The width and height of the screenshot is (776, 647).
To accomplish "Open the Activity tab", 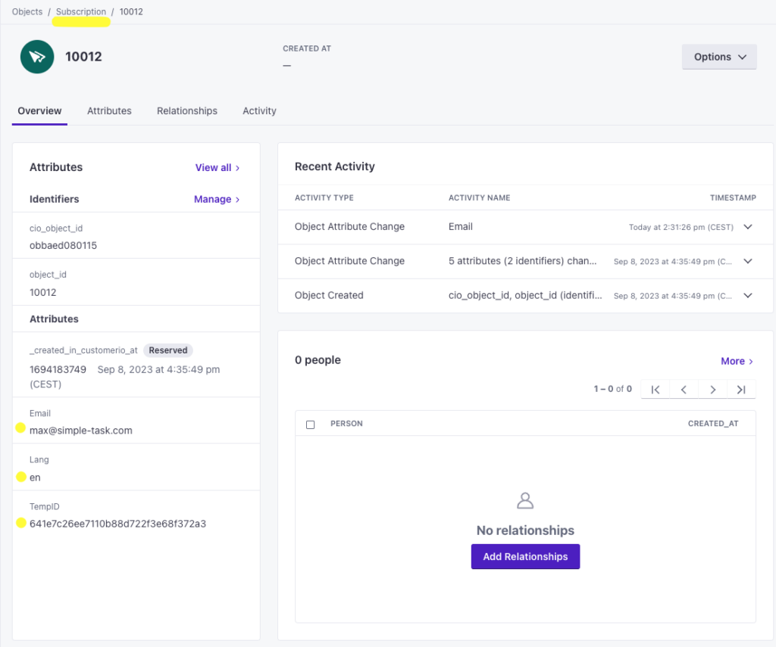I will (259, 110).
